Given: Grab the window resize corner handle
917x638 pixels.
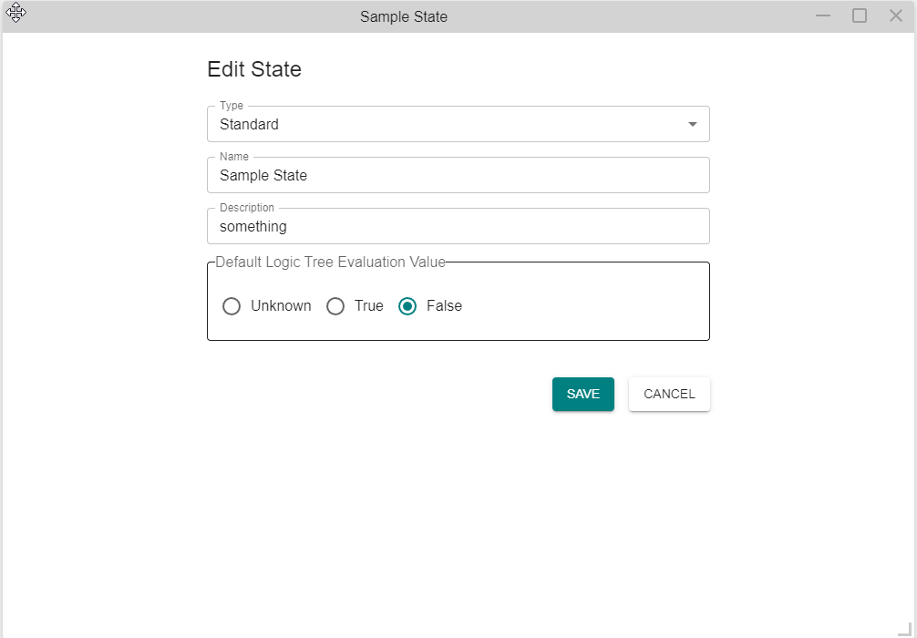Looking at the screenshot, I should (905, 629).
